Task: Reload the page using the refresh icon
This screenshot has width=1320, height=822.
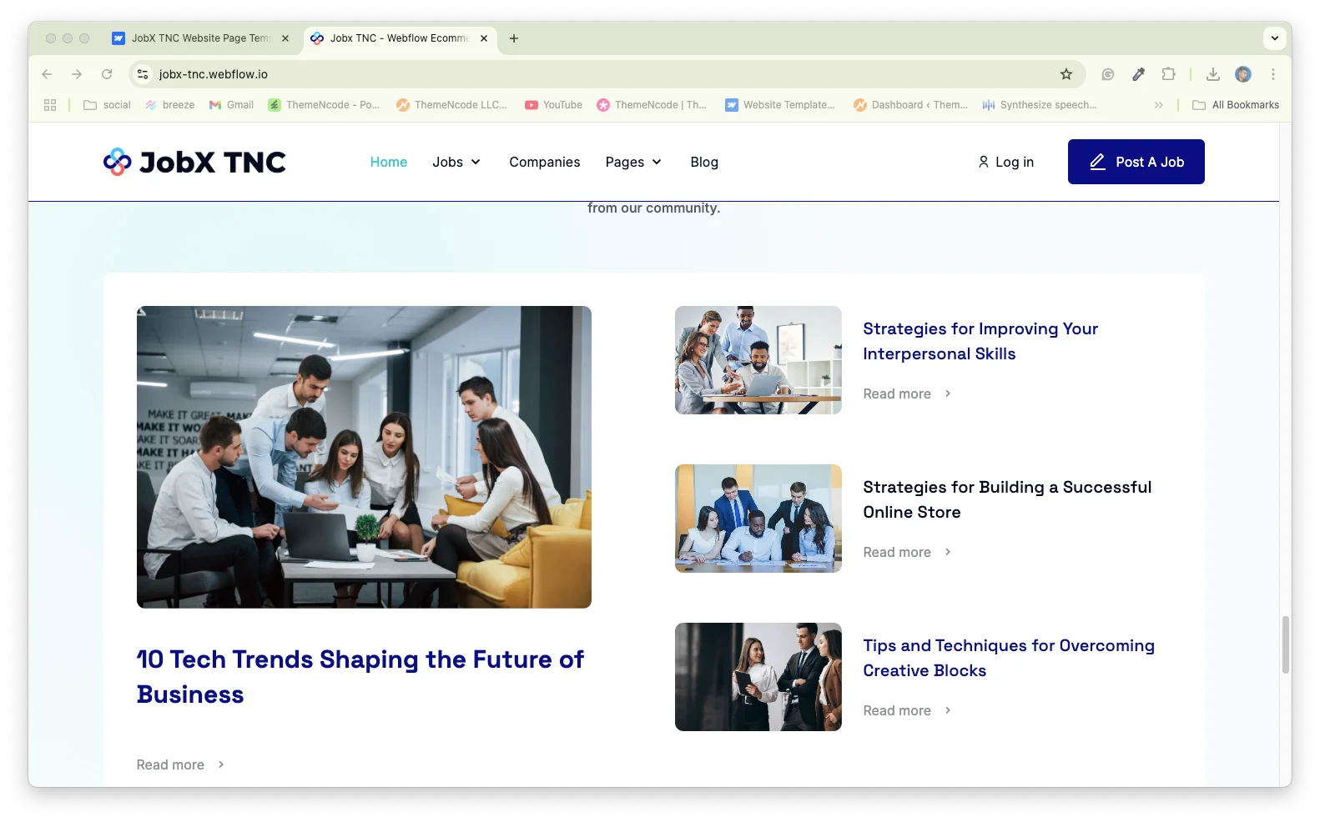Action: [x=107, y=74]
